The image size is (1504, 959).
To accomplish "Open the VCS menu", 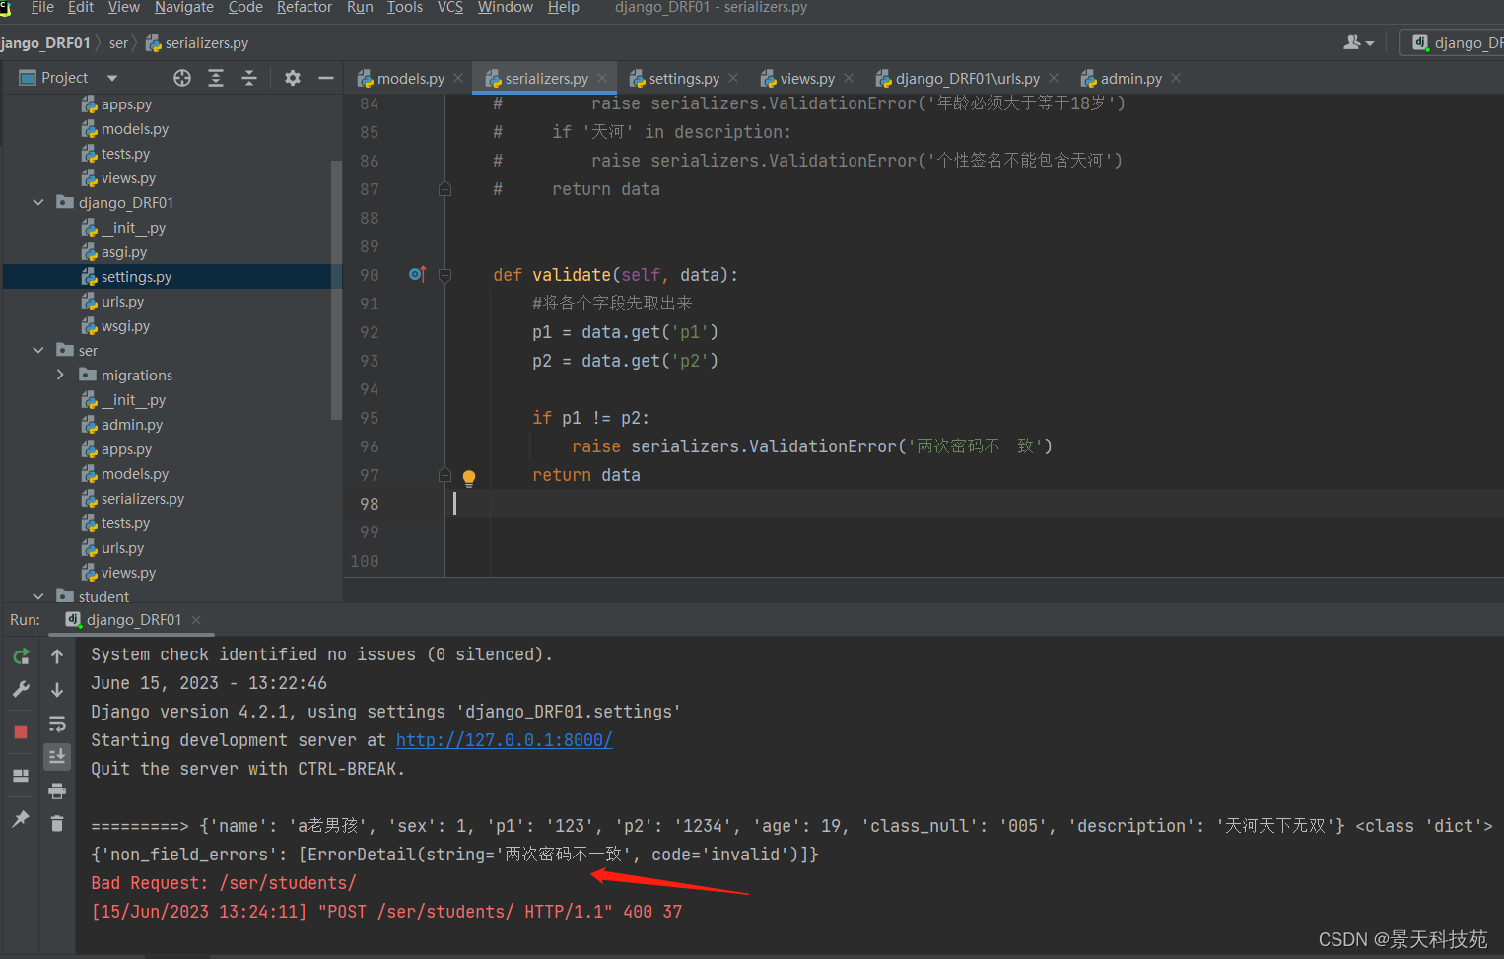I will pyautogui.click(x=449, y=7).
